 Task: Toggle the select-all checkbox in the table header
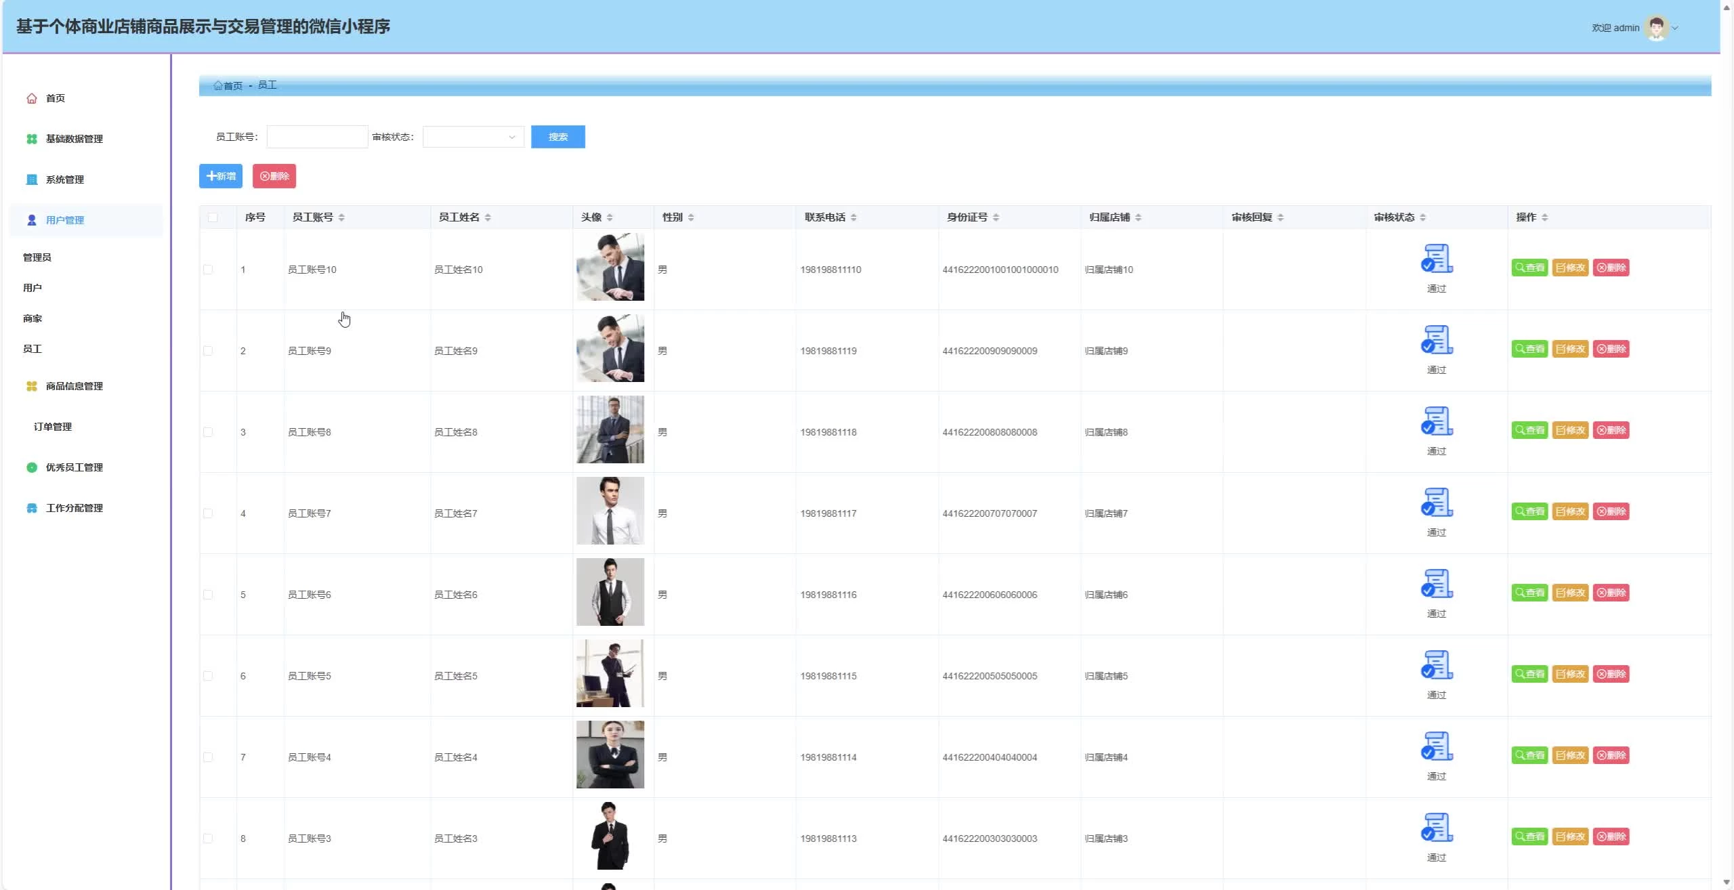tap(213, 217)
